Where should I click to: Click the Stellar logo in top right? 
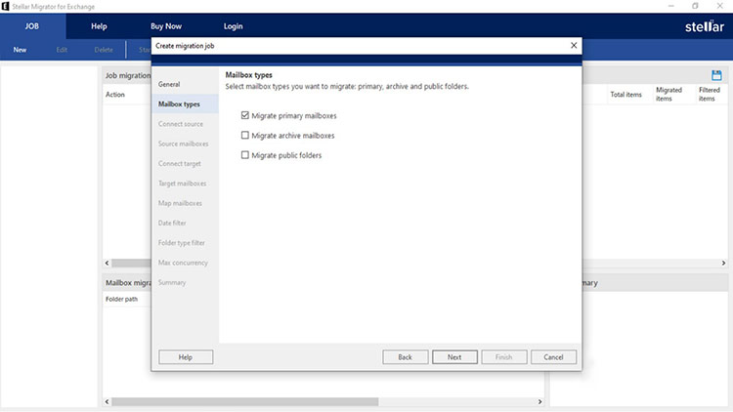click(x=704, y=26)
